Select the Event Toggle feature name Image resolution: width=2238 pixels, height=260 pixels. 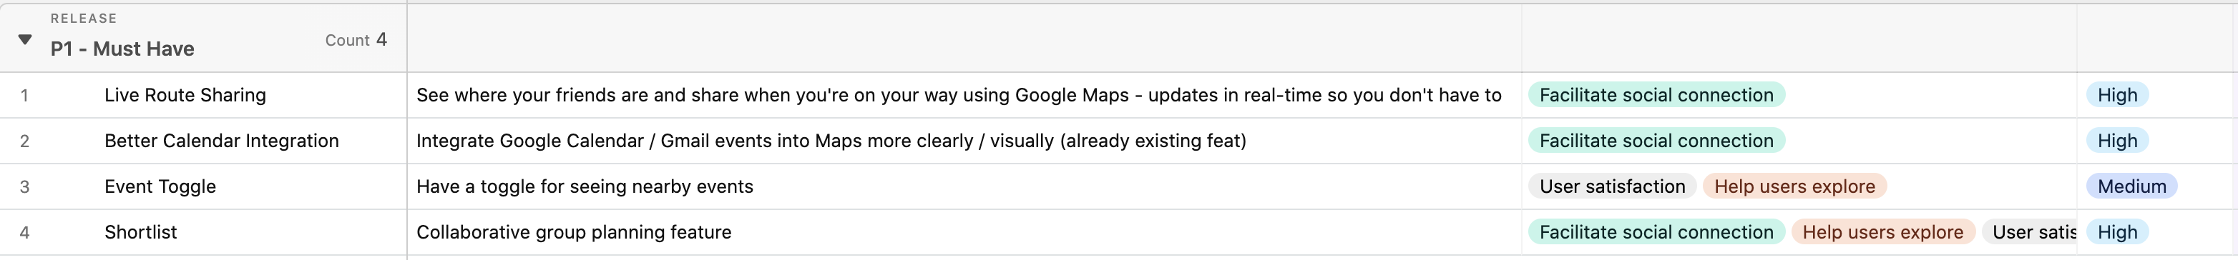tap(160, 186)
